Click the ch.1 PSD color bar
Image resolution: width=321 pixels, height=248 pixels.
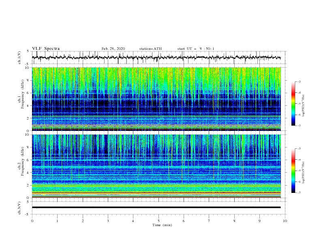pos(293,104)
